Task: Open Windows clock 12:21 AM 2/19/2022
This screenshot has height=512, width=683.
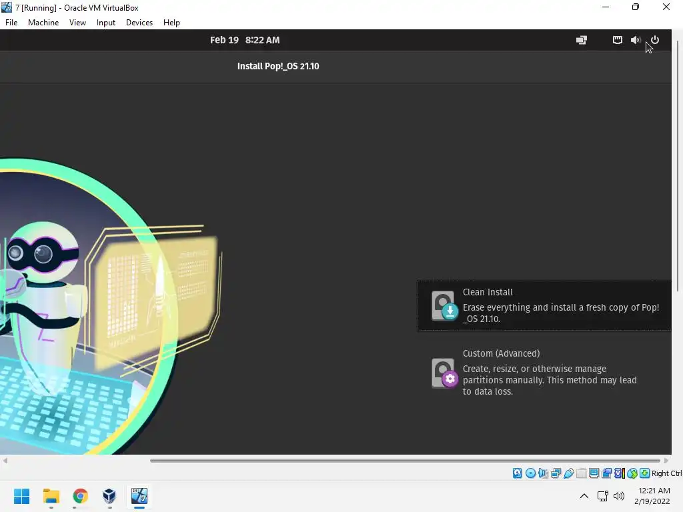Action: [652, 496]
